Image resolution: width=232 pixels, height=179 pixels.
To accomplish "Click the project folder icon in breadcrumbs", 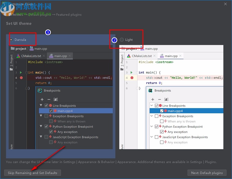I will (x=12, y=48).
